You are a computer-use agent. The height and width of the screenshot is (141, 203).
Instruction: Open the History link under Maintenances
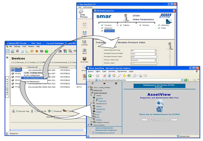point(99,120)
